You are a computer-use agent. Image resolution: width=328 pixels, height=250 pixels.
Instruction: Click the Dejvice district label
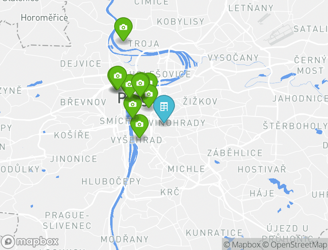(x=81, y=64)
